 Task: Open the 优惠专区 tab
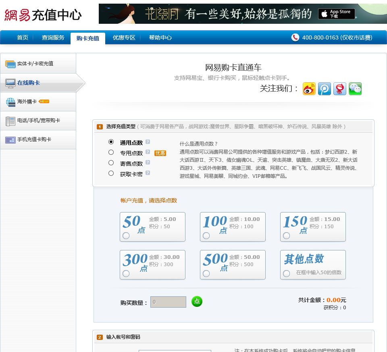(x=124, y=37)
